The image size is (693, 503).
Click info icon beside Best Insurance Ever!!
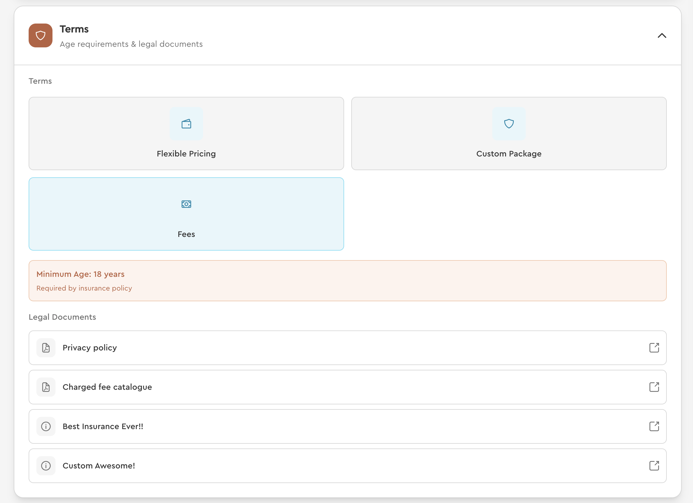tap(46, 426)
